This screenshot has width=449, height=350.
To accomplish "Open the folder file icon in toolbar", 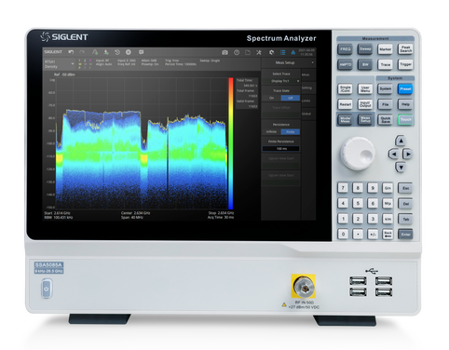I will click(248, 52).
